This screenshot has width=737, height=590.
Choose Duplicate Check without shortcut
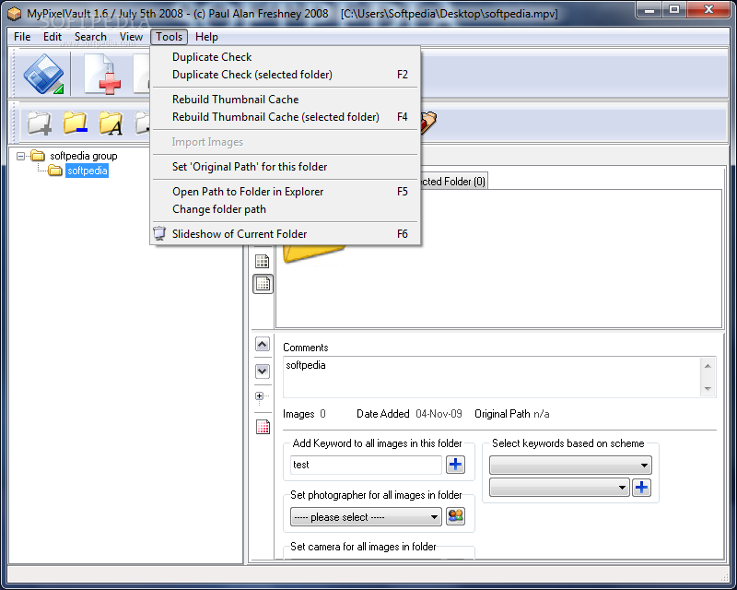(x=286, y=57)
